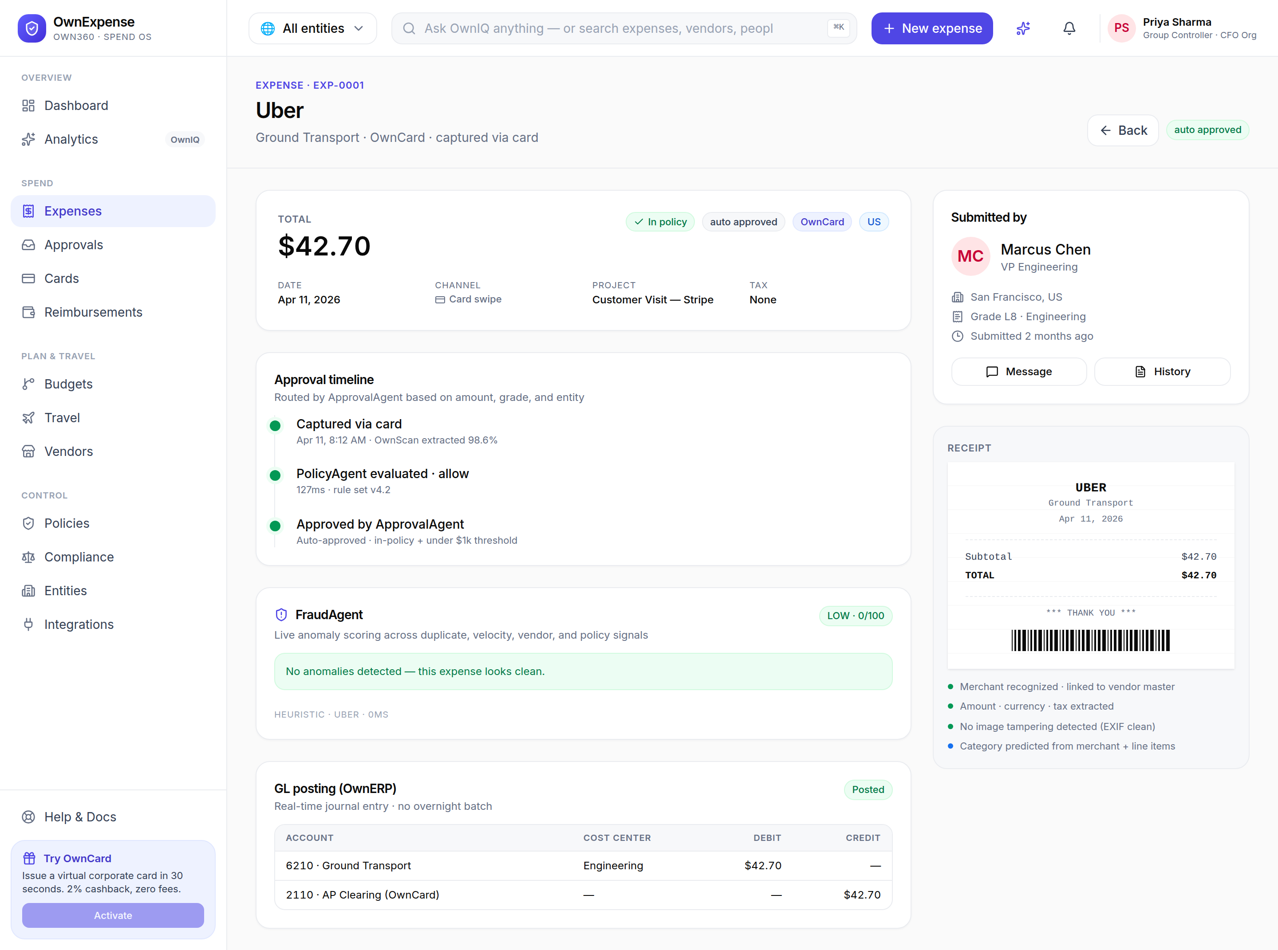Click the In policy badge
The width and height of the screenshot is (1278, 950).
coord(660,222)
